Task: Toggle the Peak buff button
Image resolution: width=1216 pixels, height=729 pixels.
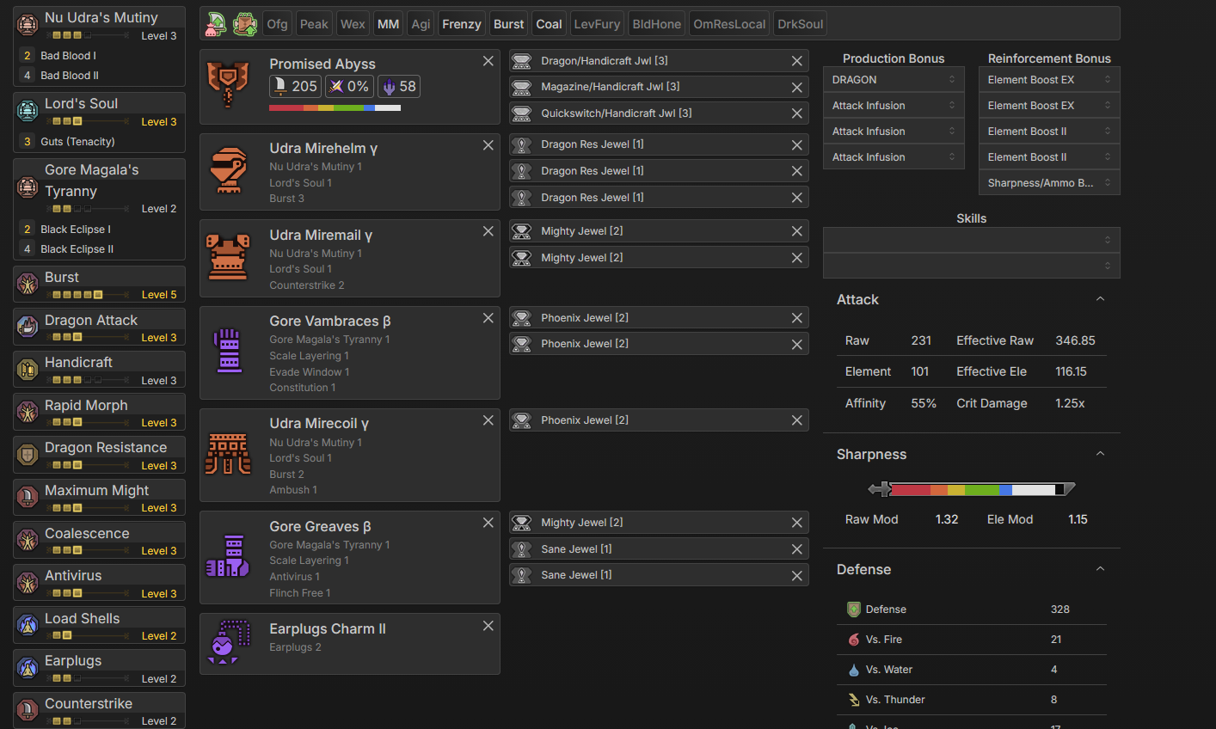Action: (314, 24)
